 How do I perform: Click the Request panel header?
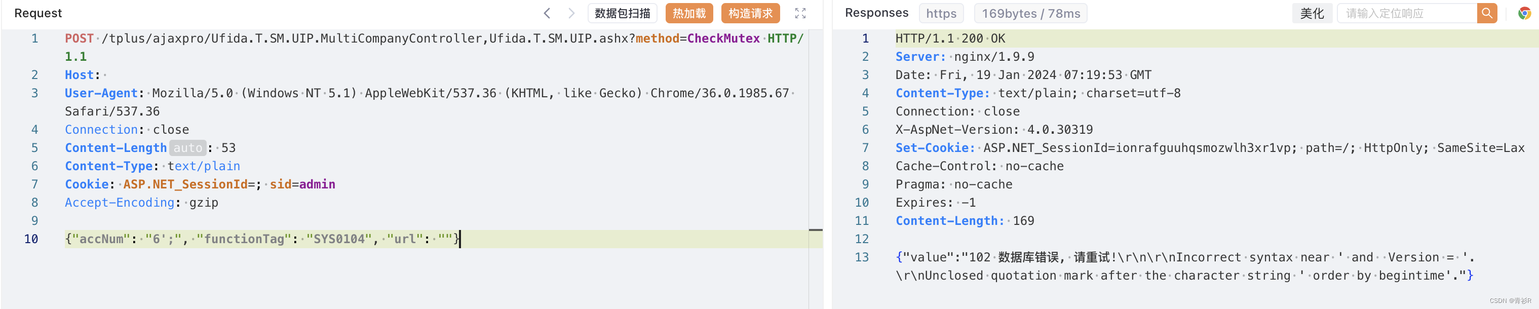[x=37, y=13]
